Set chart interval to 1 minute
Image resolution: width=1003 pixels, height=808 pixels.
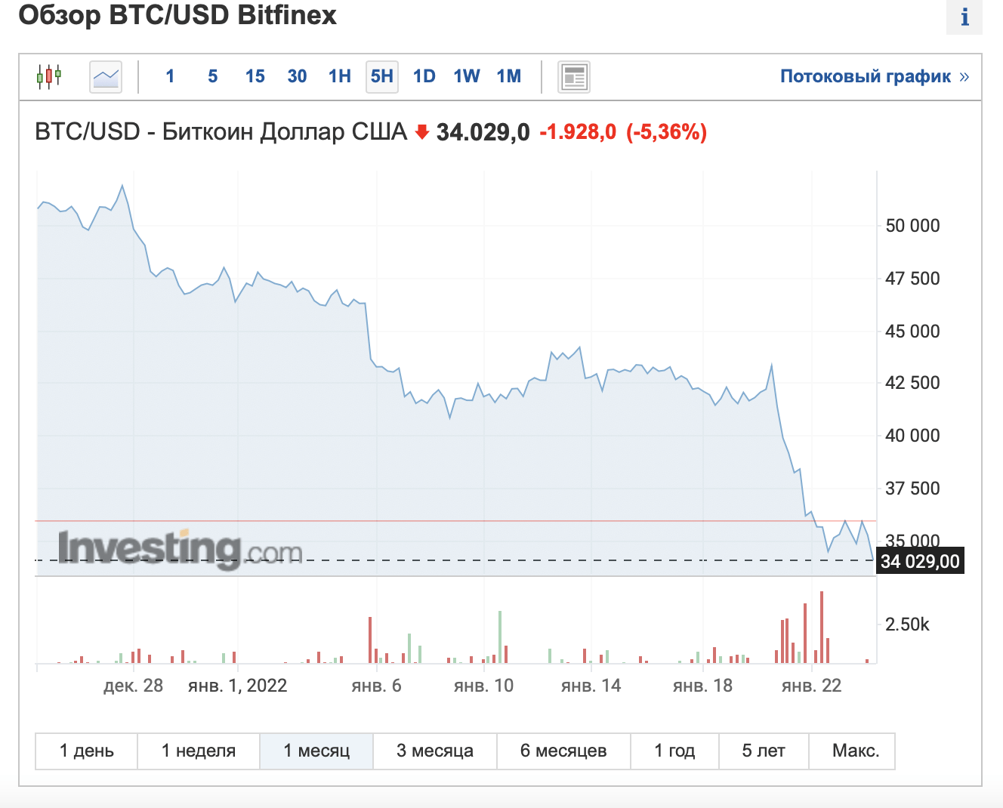click(170, 76)
